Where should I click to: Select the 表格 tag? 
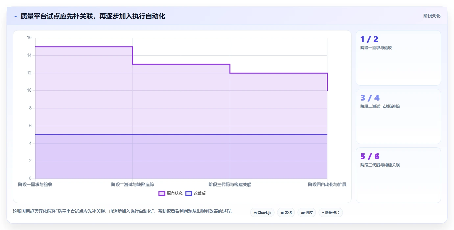click(286, 213)
